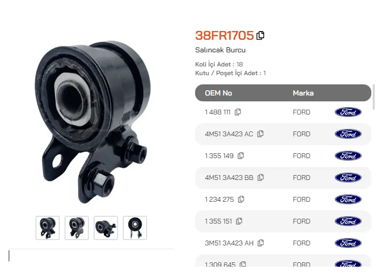Click the main bushing product image
381x274 pixels.
click(93, 122)
